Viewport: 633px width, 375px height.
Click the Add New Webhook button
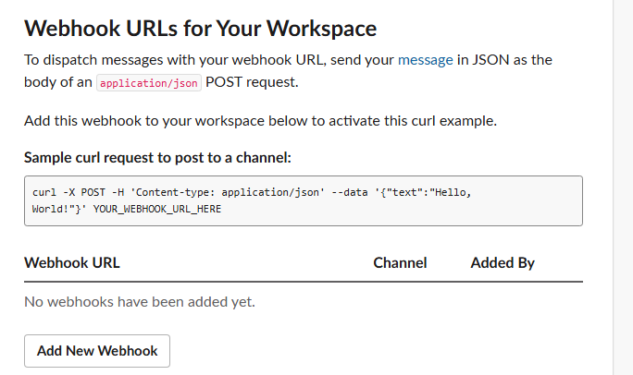(97, 351)
